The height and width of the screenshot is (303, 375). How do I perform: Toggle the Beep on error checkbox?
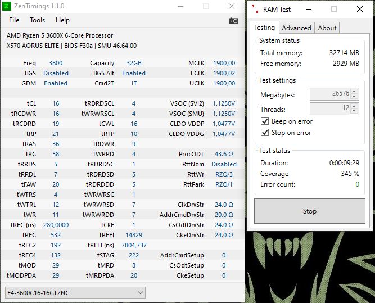(x=265, y=121)
